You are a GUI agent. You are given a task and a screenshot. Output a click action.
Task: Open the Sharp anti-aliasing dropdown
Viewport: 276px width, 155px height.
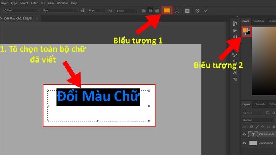pos(127,11)
